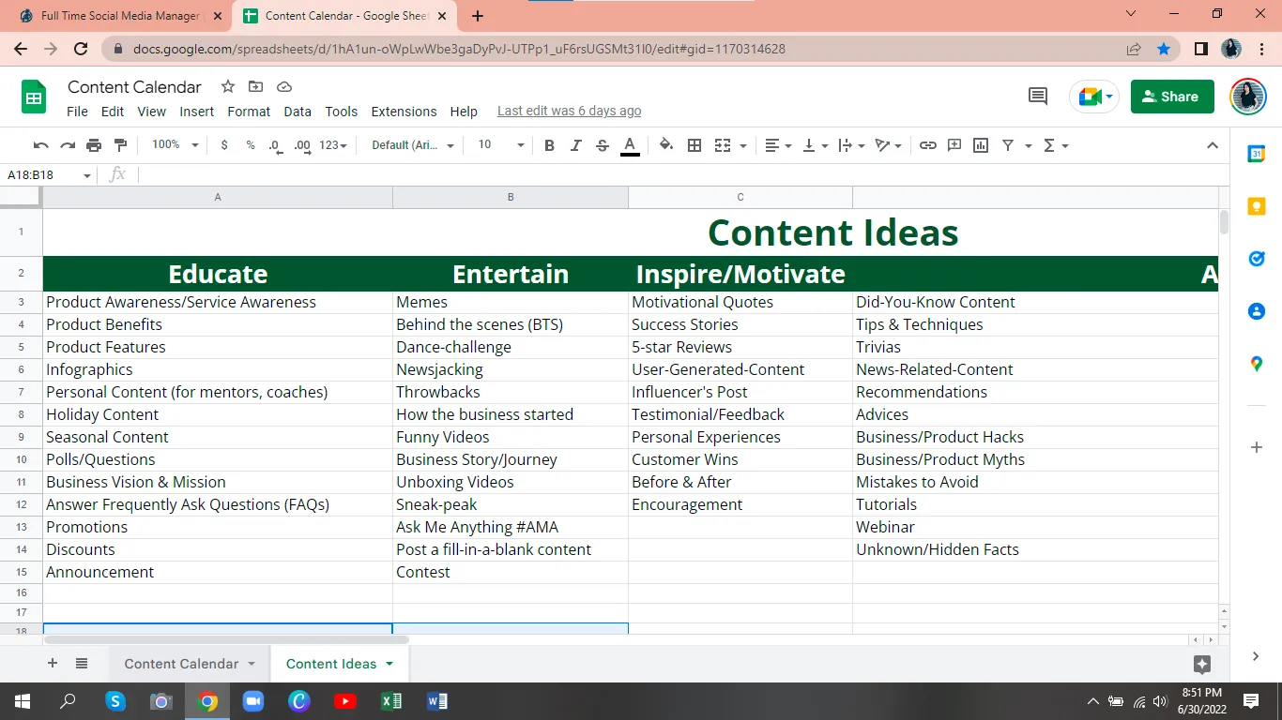Select the paint format roller tool
The width and height of the screenshot is (1282, 720).
[x=120, y=145]
